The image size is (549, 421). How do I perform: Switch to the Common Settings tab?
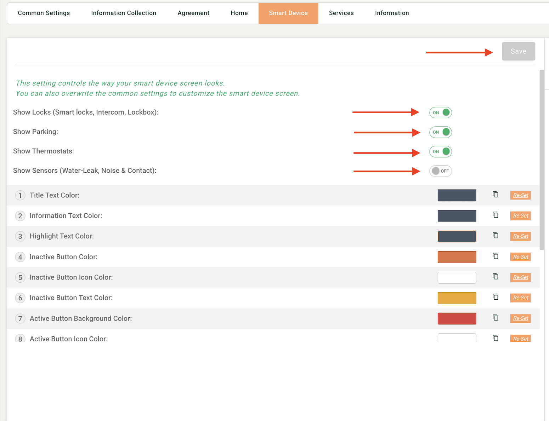coord(44,13)
